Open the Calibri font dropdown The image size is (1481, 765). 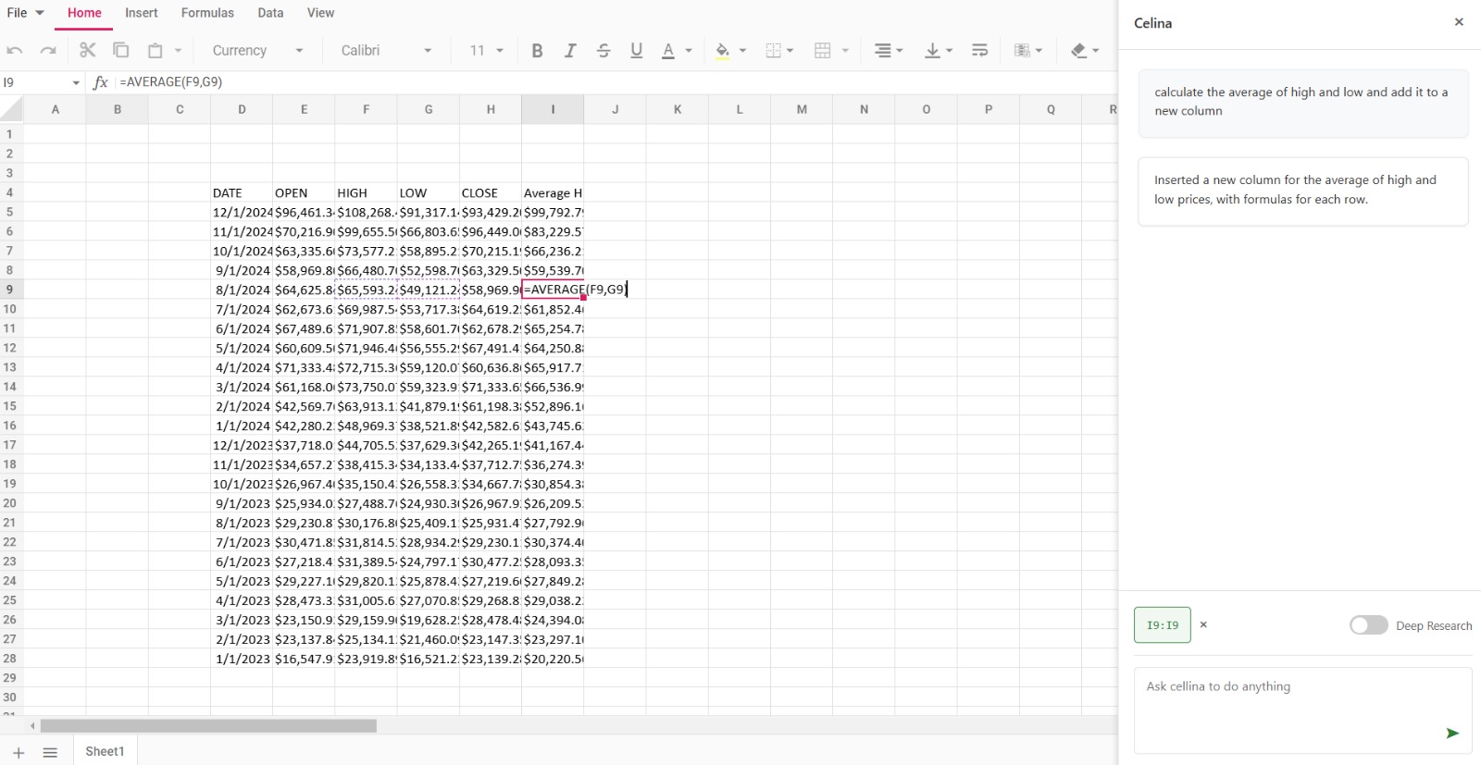click(x=386, y=51)
